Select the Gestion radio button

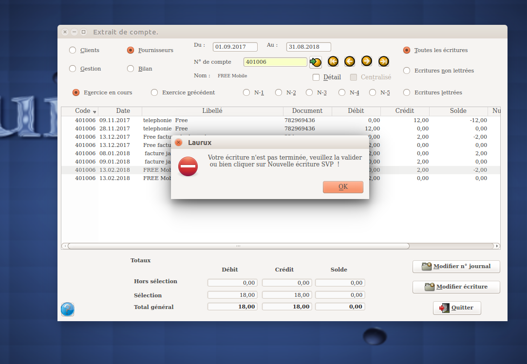point(73,69)
